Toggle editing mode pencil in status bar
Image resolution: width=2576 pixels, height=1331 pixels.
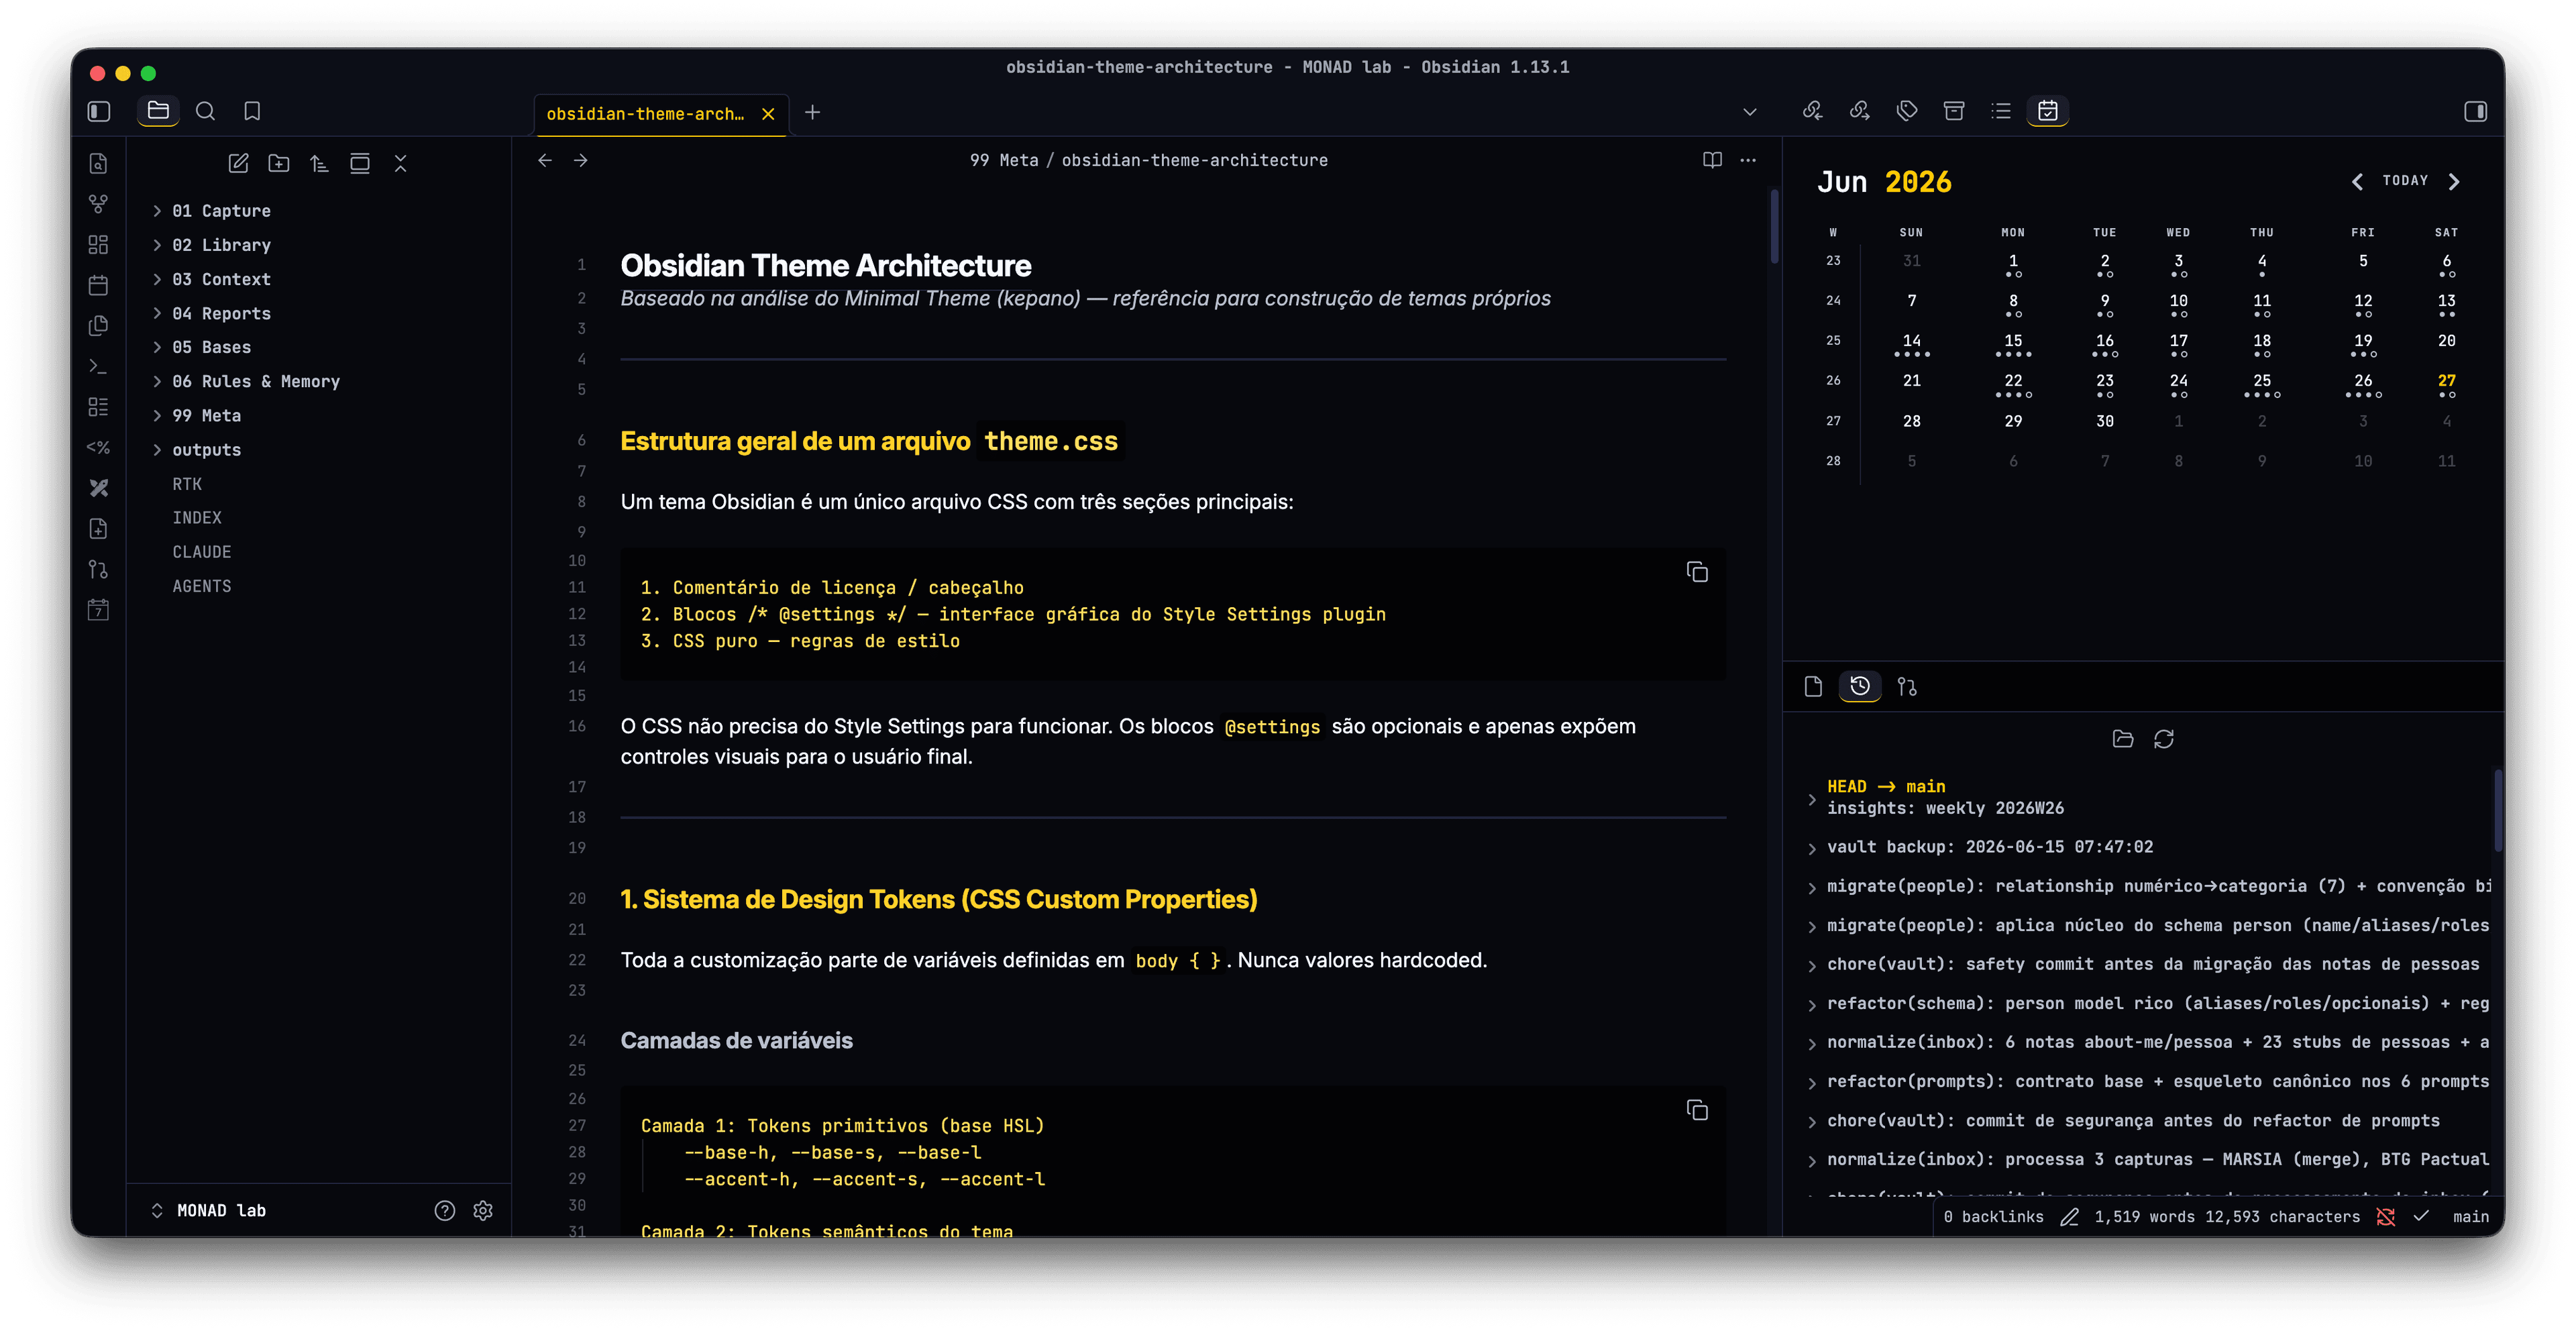(x=2069, y=1217)
